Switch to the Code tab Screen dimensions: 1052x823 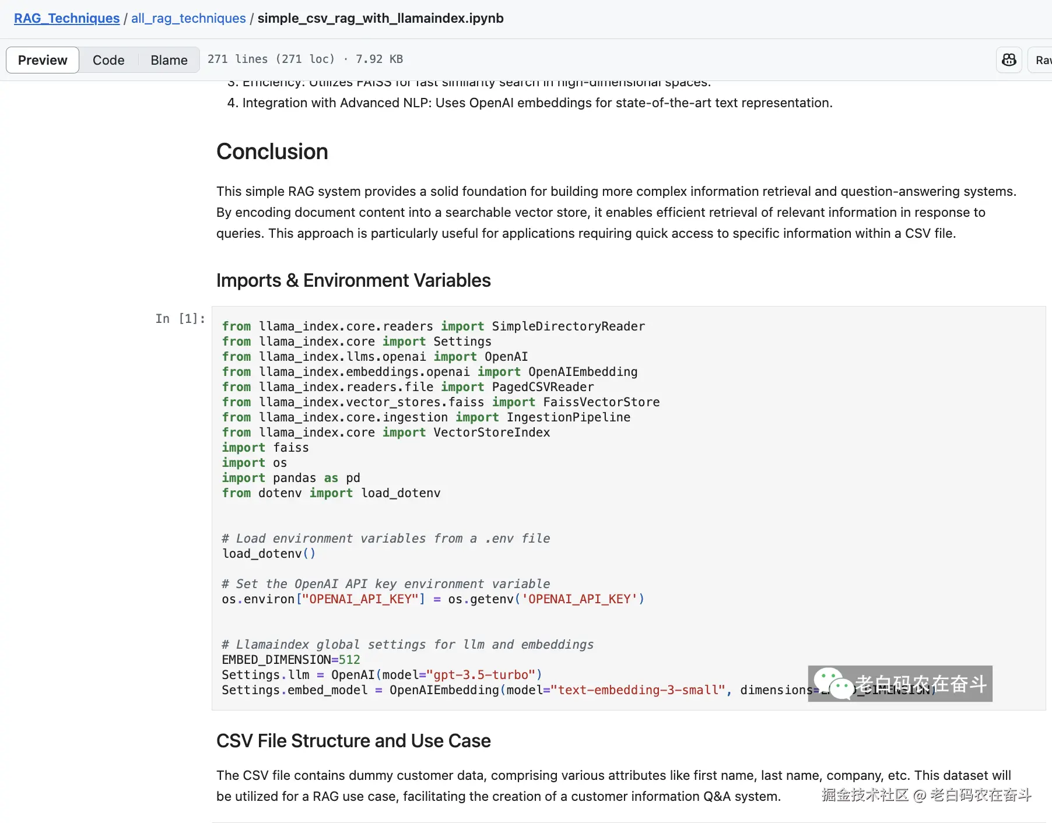coord(108,60)
